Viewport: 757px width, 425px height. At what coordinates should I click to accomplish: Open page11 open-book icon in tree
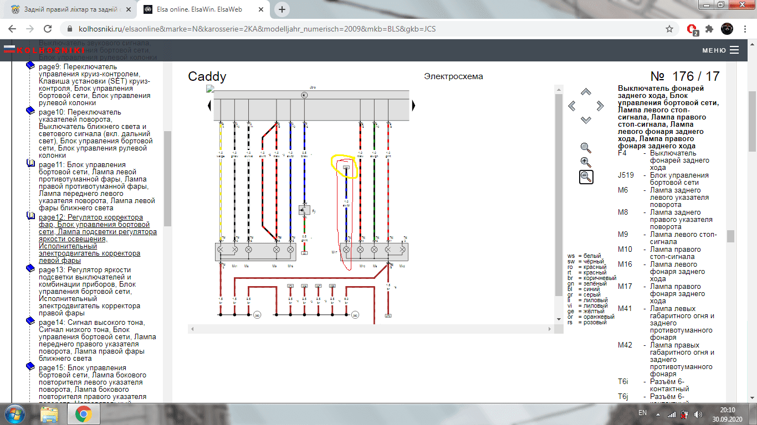31,163
